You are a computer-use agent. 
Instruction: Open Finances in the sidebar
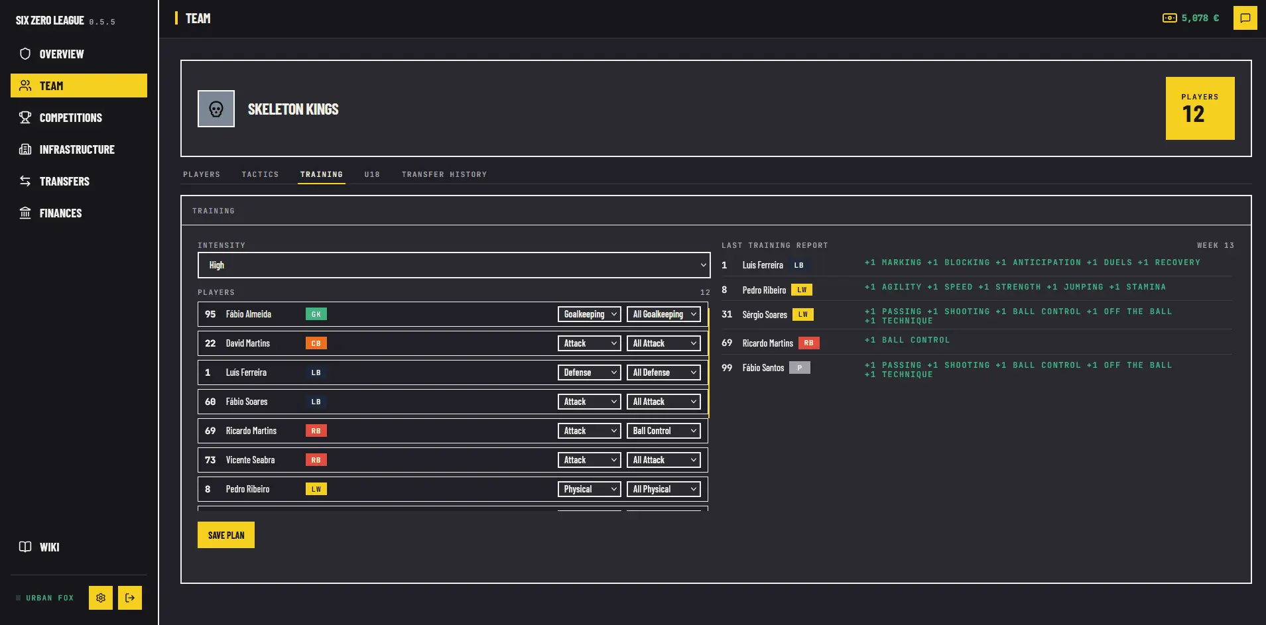[x=79, y=213]
